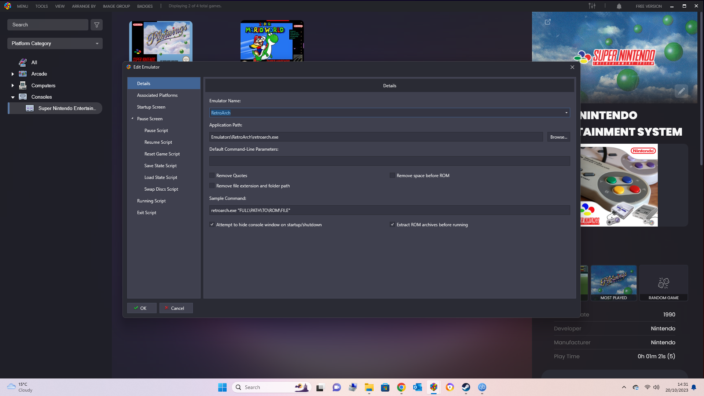Image resolution: width=704 pixels, height=396 pixels.
Task: Open File Explorer from taskbar
Action: (x=369, y=387)
